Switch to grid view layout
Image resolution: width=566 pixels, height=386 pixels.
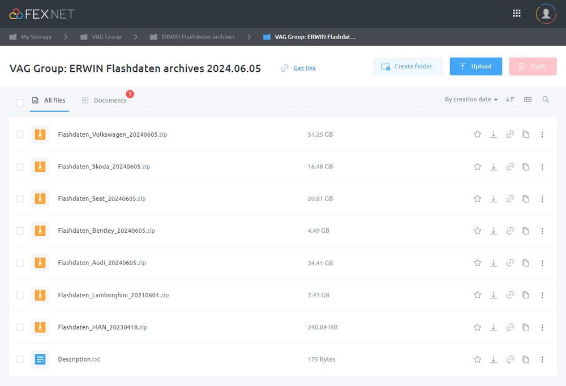click(528, 99)
